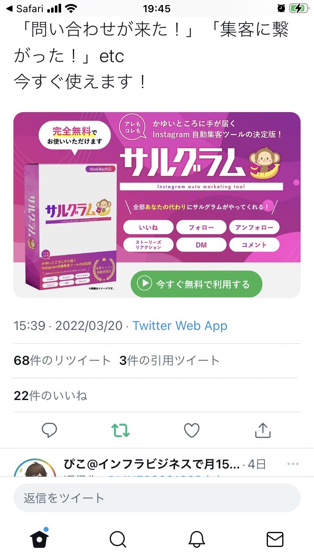Open the Search magnifier tab
Image resolution: width=314 pixels, height=560 pixels.
click(118, 539)
